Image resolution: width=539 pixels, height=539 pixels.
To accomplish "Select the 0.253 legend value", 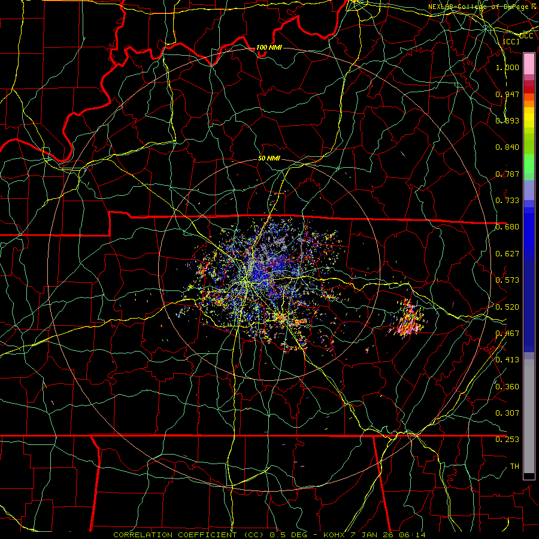I will (x=507, y=440).
